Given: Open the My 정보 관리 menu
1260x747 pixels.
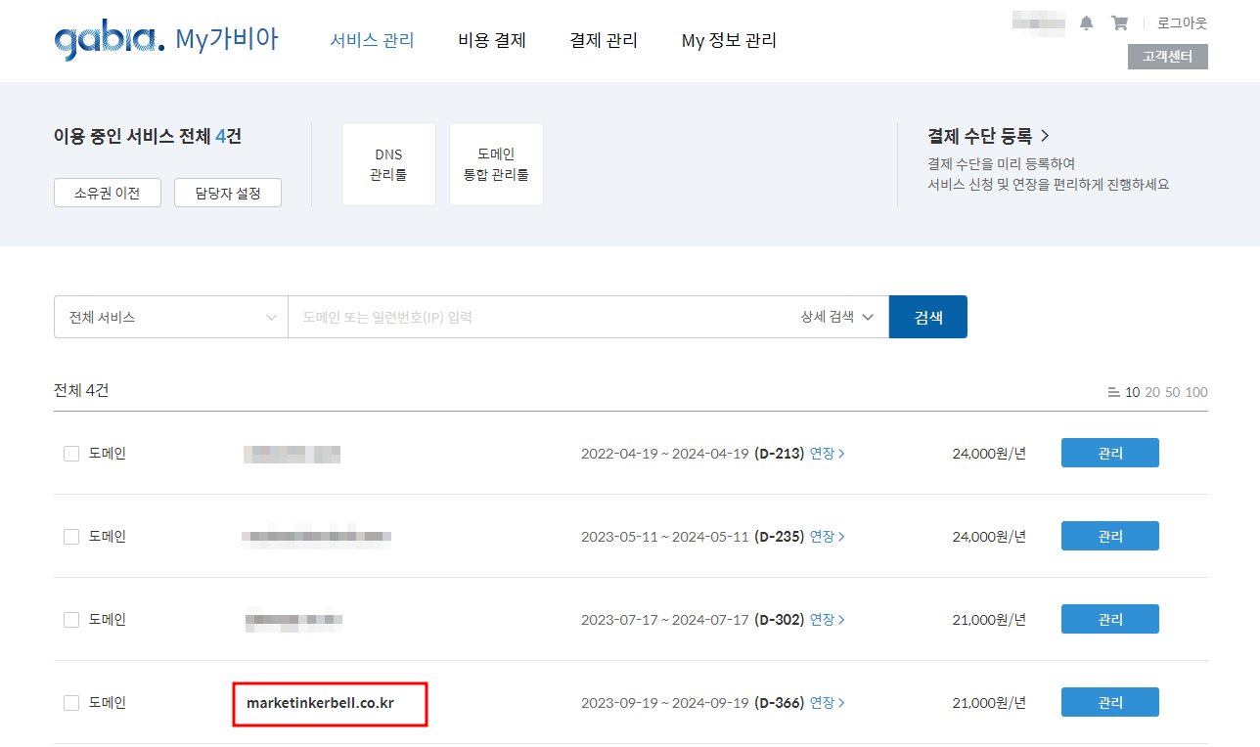Looking at the screenshot, I should [x=729, y=40].
